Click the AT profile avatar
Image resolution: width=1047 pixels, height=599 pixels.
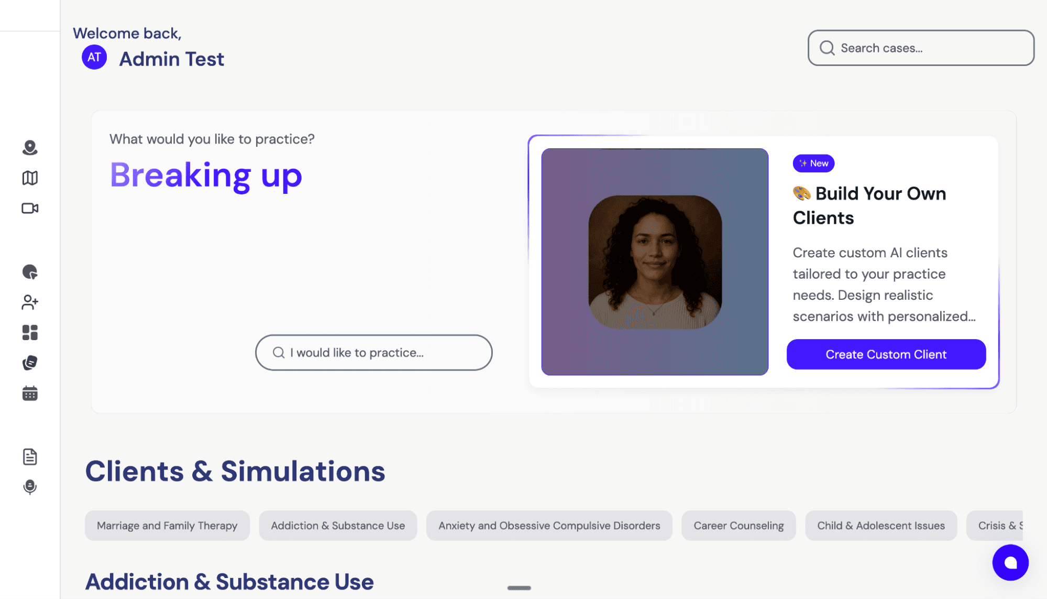click(x=94, y=58)
